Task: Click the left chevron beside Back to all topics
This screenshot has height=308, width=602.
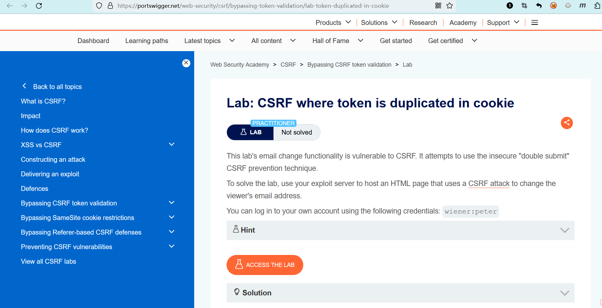Action: click(24, 86)
